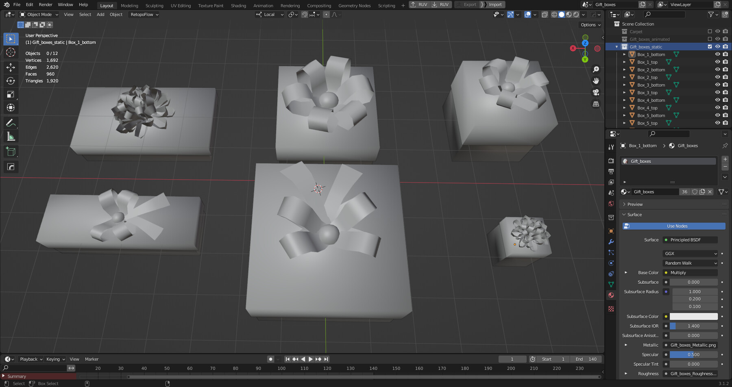Open the Object Mode dropdown
This screenshot has width=732, height=387.
(39, 14)
